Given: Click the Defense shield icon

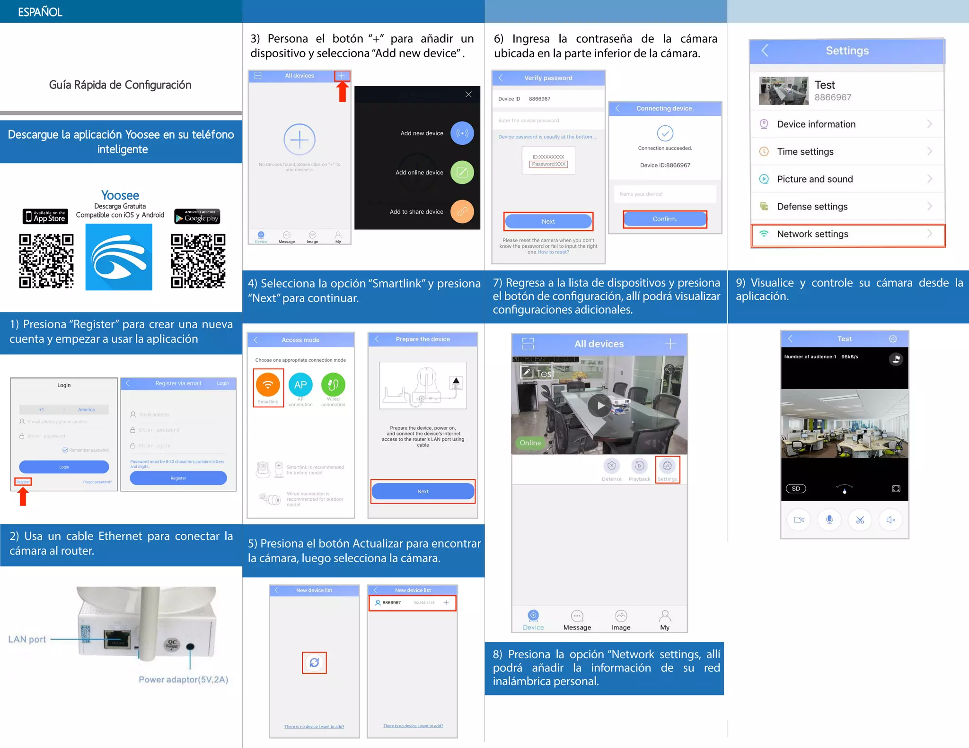Looking at the screenshot, I should tap(611, 466).
